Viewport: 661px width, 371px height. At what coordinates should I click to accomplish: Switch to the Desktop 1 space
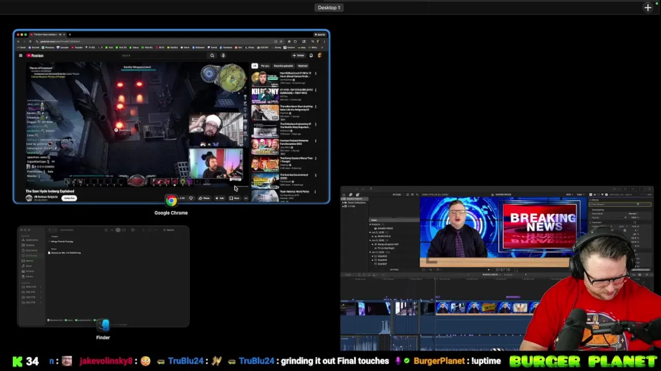tap(329, 7)
